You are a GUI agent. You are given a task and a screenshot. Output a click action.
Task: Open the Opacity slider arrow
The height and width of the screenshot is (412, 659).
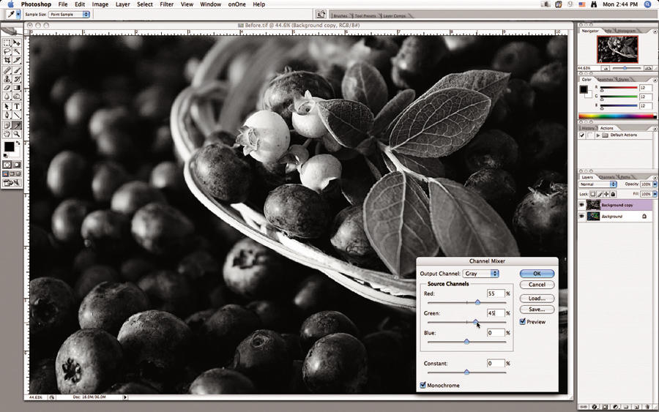[655, 184]
